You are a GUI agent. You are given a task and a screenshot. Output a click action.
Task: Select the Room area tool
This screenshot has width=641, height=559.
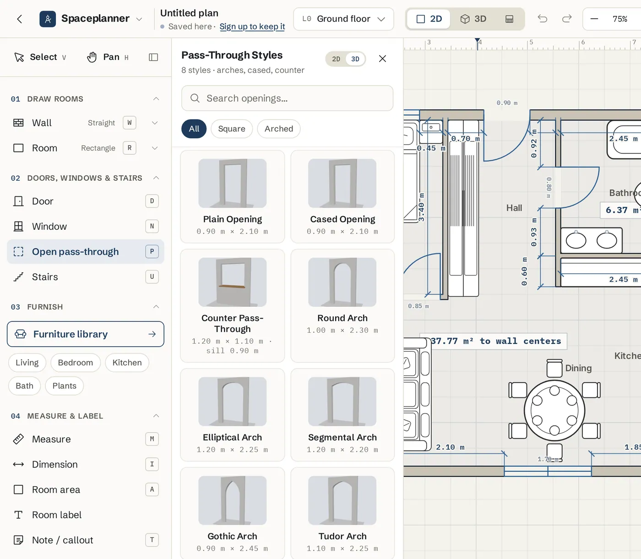click(x=86, y=489)
